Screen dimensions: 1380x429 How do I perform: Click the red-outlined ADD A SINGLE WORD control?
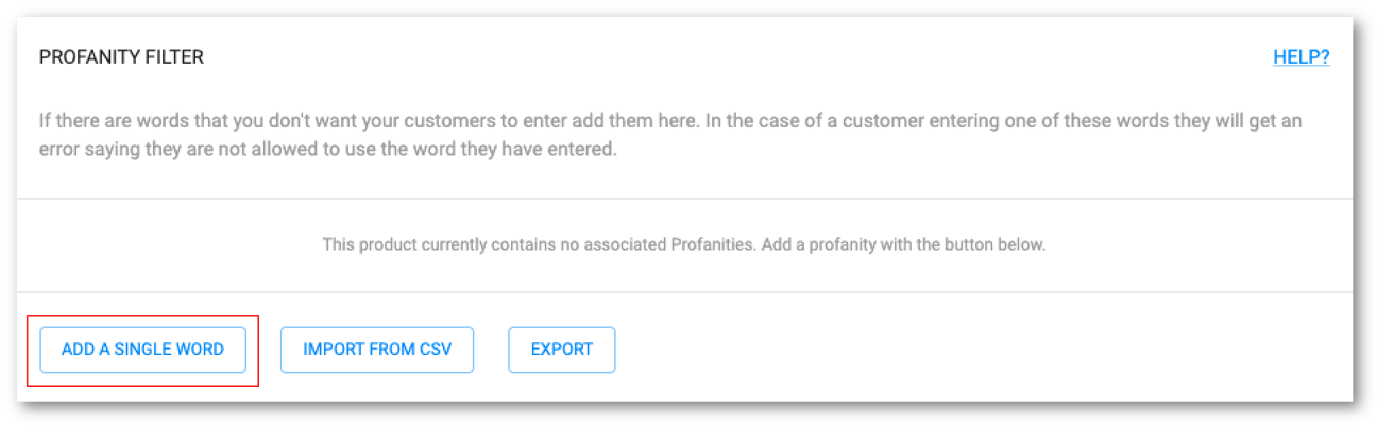143,350
